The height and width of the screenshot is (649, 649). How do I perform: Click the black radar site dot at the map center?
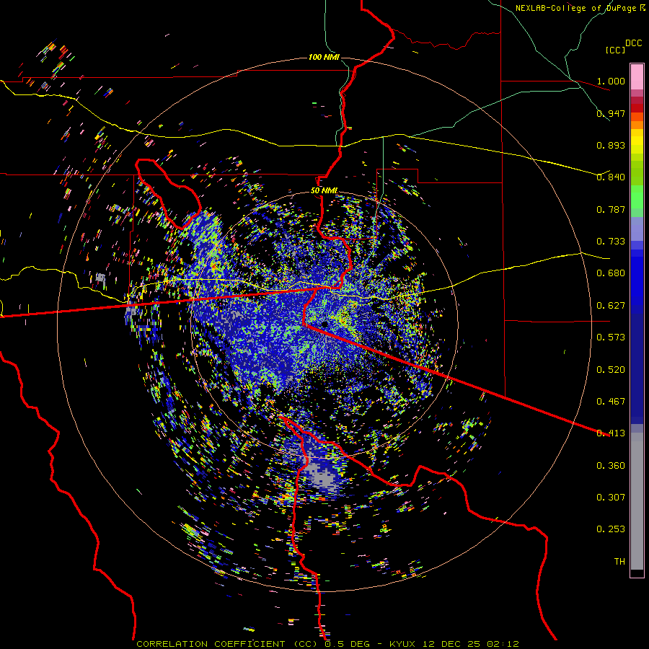[324, 324]
